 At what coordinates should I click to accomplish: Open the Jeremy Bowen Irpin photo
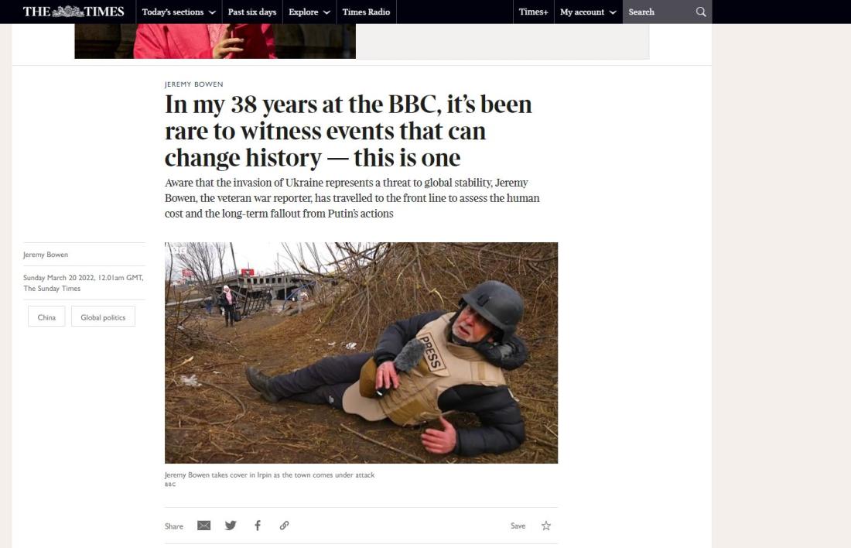pos(361,352)
